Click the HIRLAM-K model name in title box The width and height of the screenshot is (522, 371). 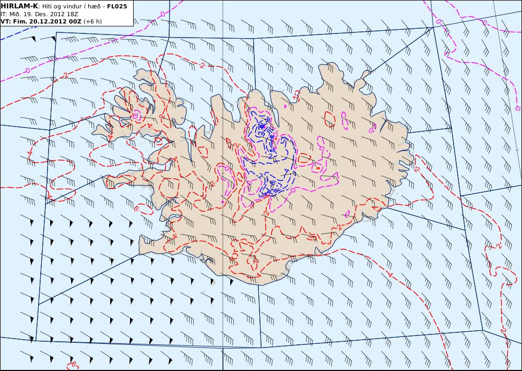20,6
